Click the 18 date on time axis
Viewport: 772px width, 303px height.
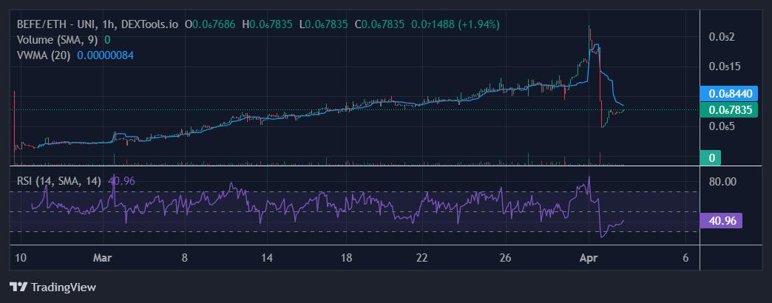[x=347, y=258]
